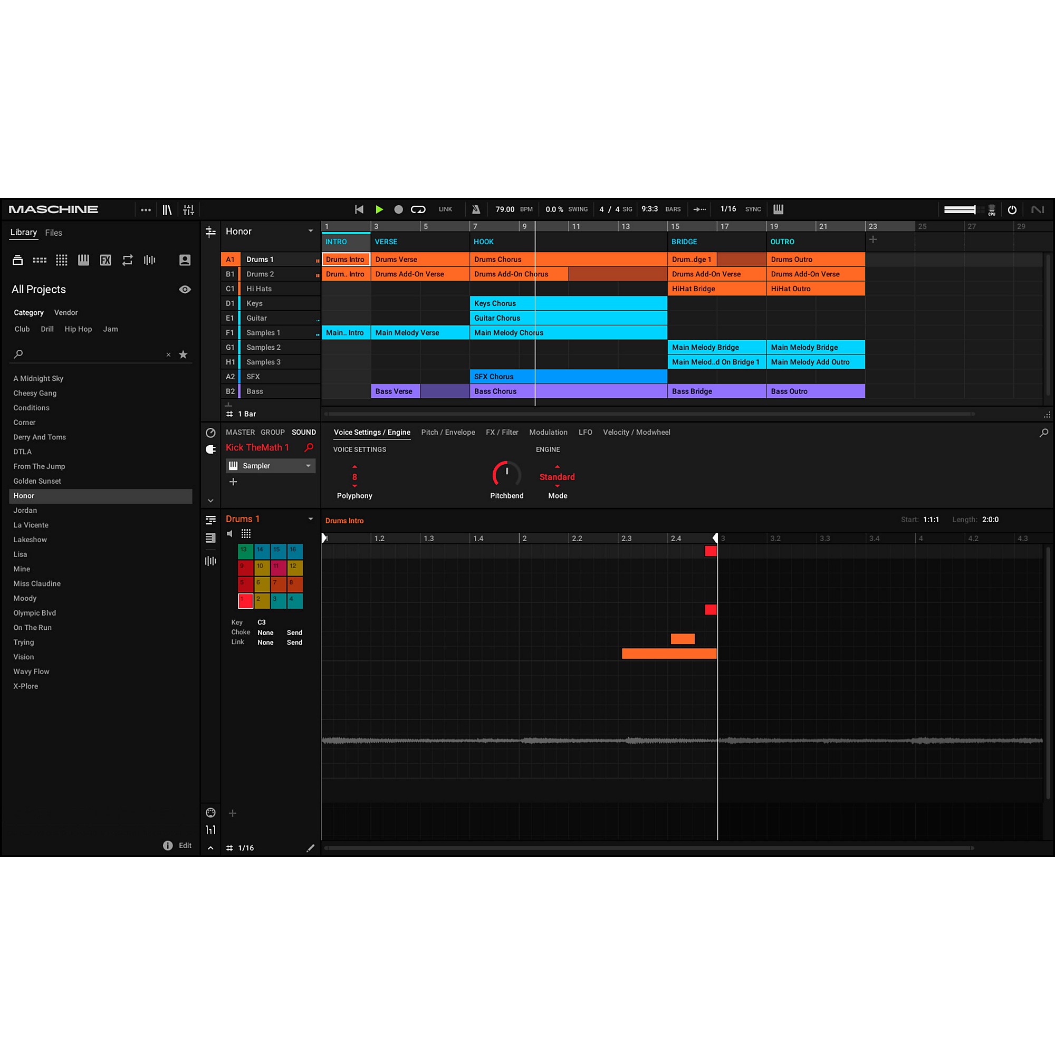Adjust the master volume slider at top right
The width and height of the screenshot is (1055, 1055).
(960, 209)
